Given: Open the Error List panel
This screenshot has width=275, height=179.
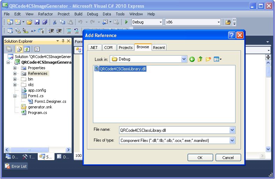Looking at the screenshot, I should 16,166.
